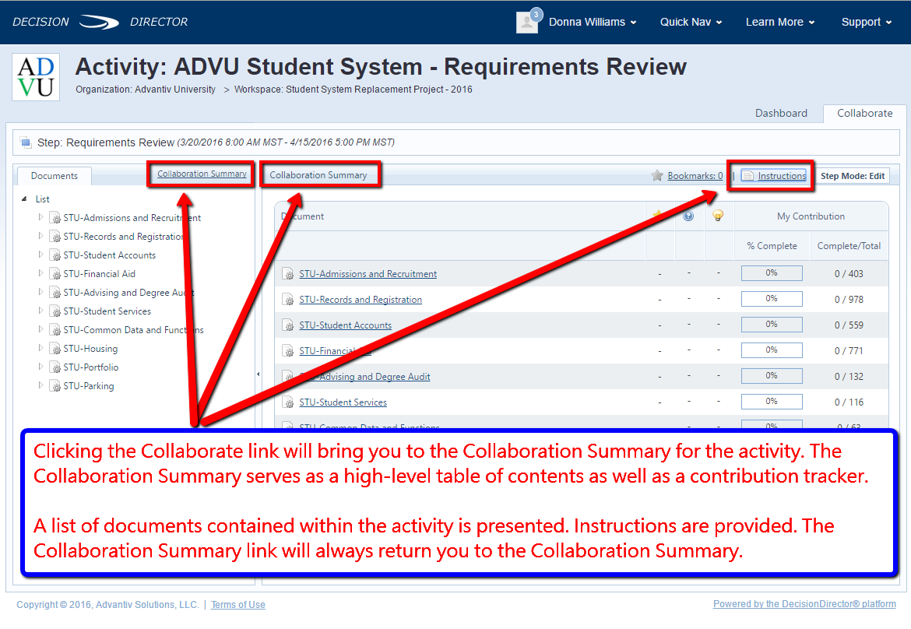Select the Documents tab in left panel
Image resolution: width=911 pixels, height=629 pixels.
tap(54, 176)
